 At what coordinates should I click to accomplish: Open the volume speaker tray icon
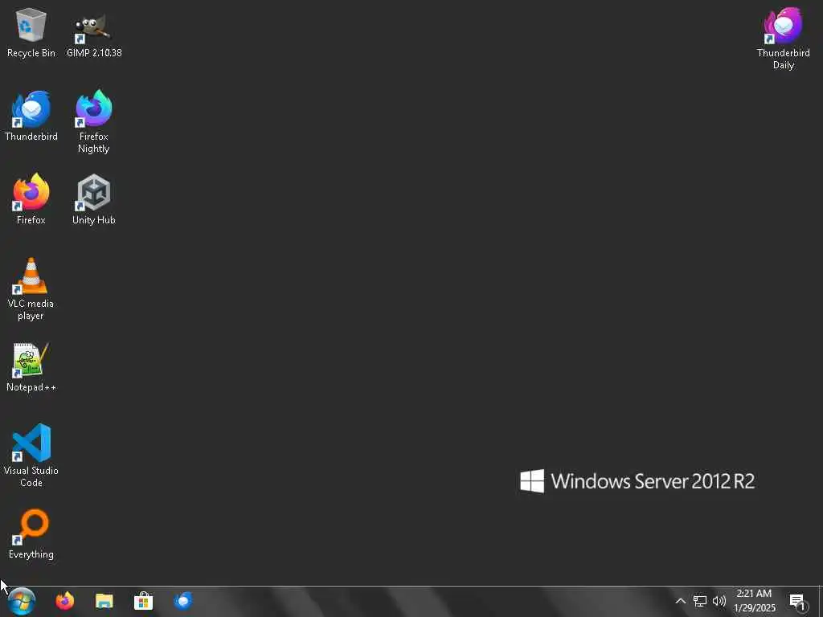[719, 601]
